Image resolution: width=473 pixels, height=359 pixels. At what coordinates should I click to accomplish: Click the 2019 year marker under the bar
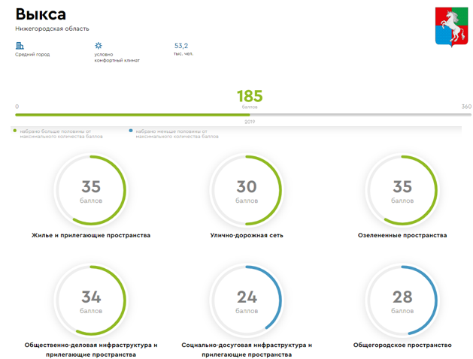click(250, 122)
